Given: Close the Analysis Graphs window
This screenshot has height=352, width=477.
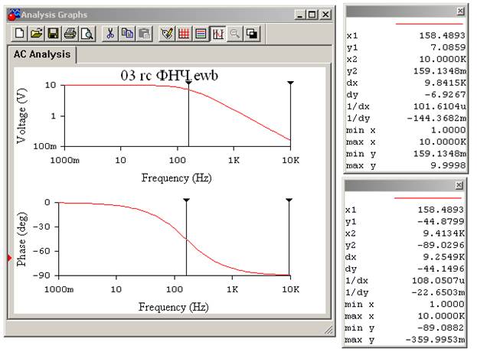Looking at the screenshot, I should point(326,15).
